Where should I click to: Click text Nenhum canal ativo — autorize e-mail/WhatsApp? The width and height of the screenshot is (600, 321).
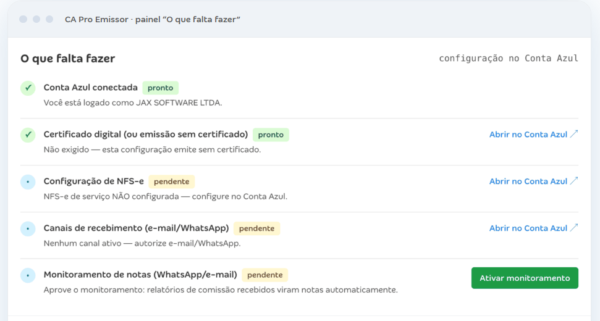pyautogui.click(x=142, y=243)
